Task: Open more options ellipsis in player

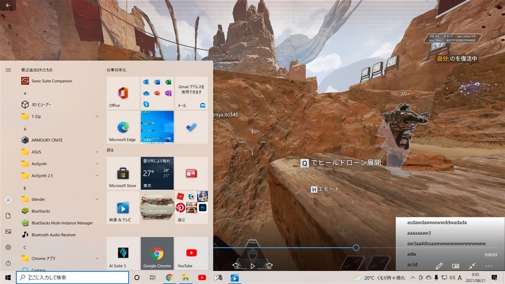Action: [x=489, y=266]
